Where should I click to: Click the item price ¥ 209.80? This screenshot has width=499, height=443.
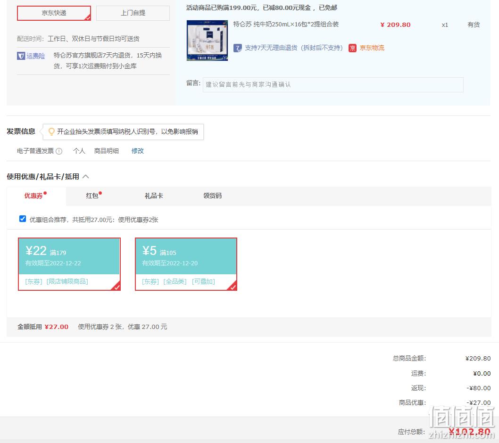tap(395, 25)
